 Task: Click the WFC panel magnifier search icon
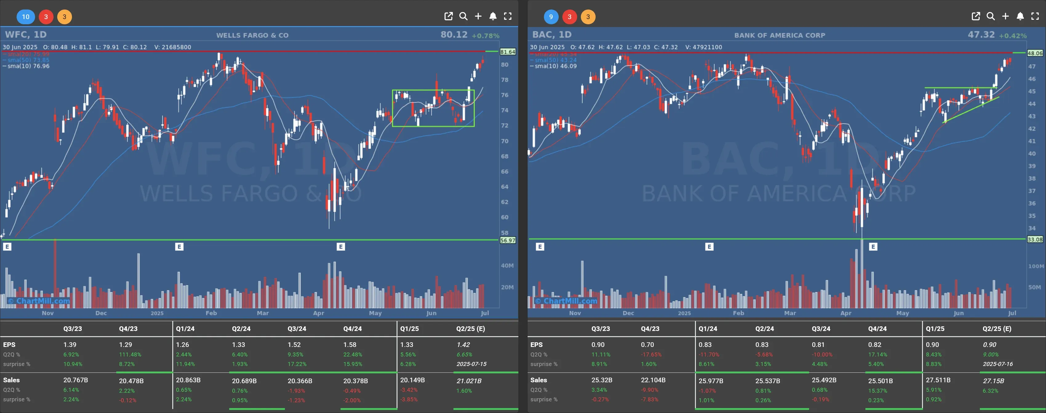tap(463, 16)
